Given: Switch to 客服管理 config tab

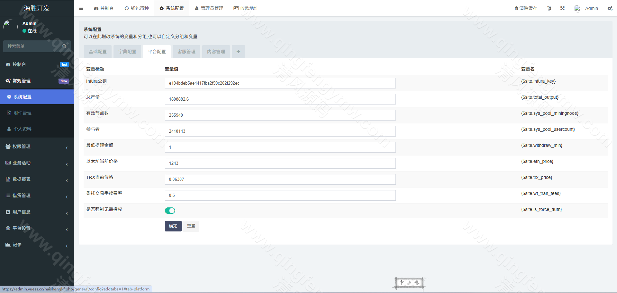Looking at the screenshot, I should (186, 52).
